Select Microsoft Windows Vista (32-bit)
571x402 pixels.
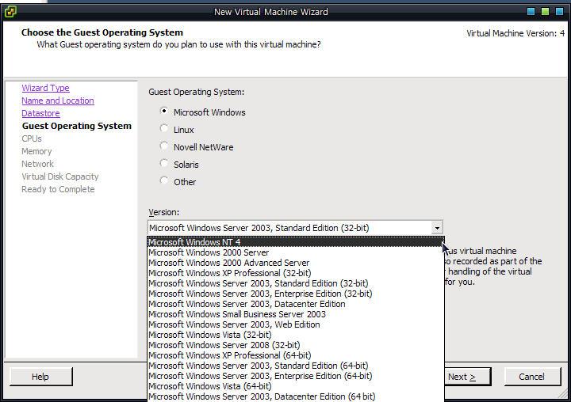(x=296, y=335)
